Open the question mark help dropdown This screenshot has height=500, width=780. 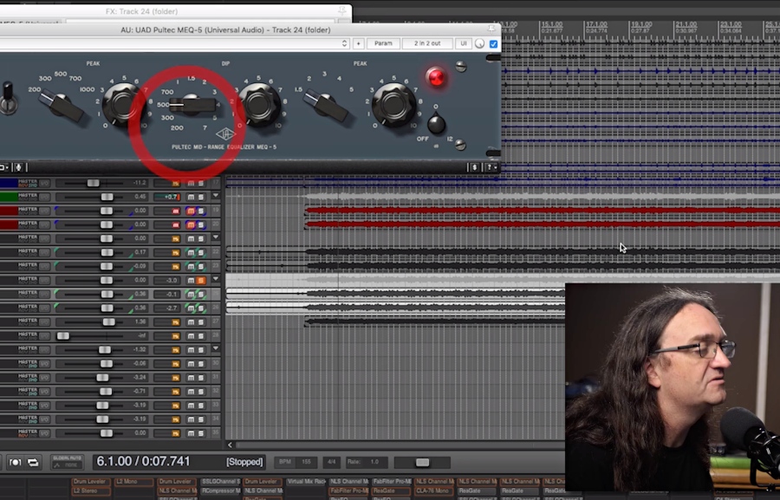click(491, 167)
